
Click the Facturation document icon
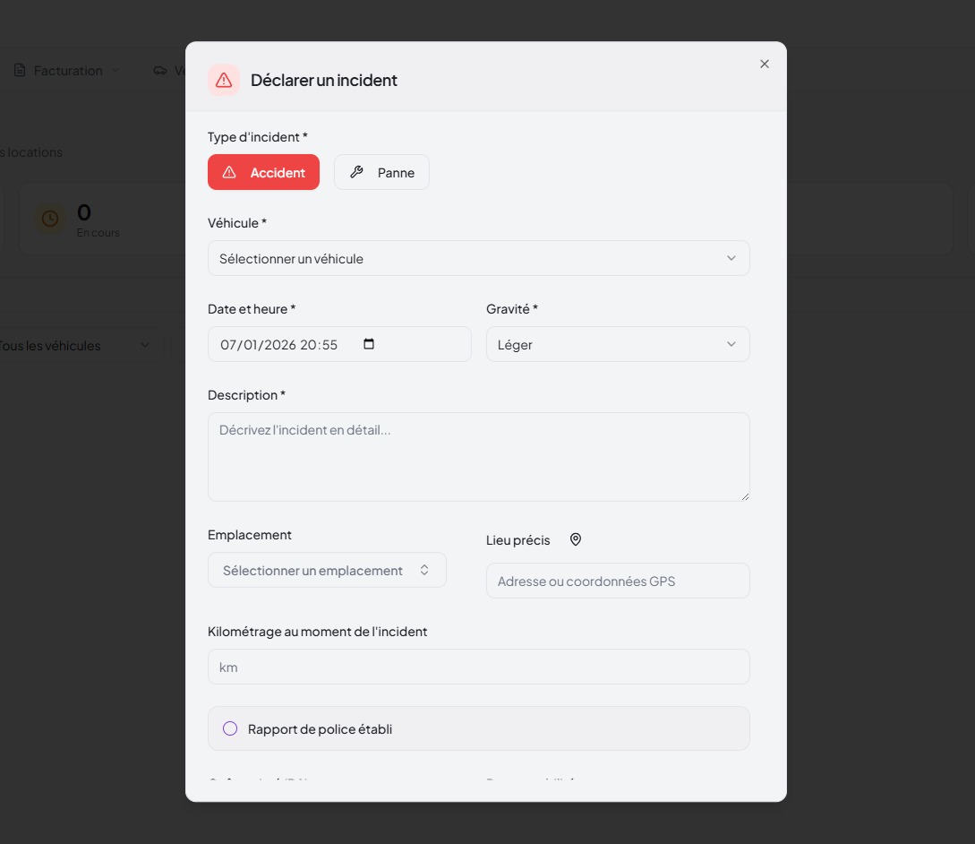click(x=20, y=71)
